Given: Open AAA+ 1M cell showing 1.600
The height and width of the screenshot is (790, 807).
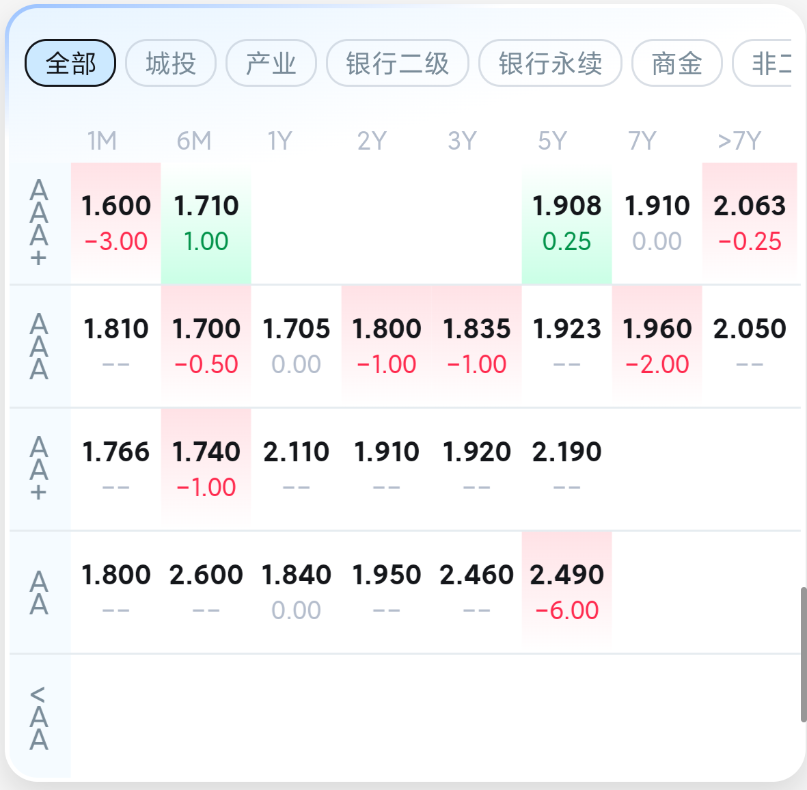Looking at the screenshot, I should point(115,223).
